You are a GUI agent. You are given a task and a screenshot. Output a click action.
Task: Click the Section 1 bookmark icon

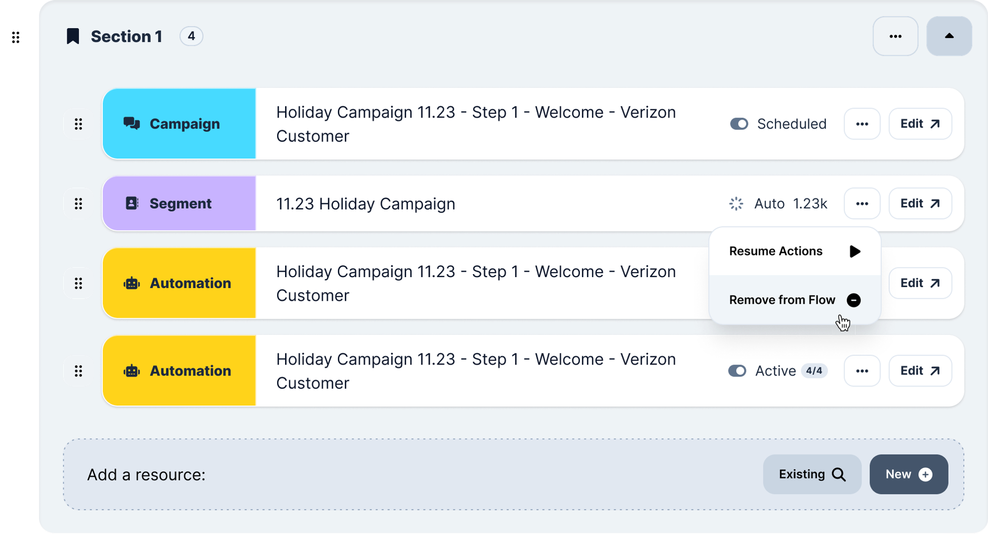(x=73, y=36)
